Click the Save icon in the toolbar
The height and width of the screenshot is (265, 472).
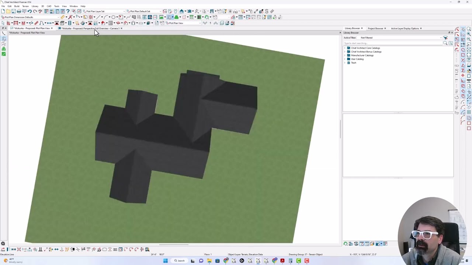[13, 11]
